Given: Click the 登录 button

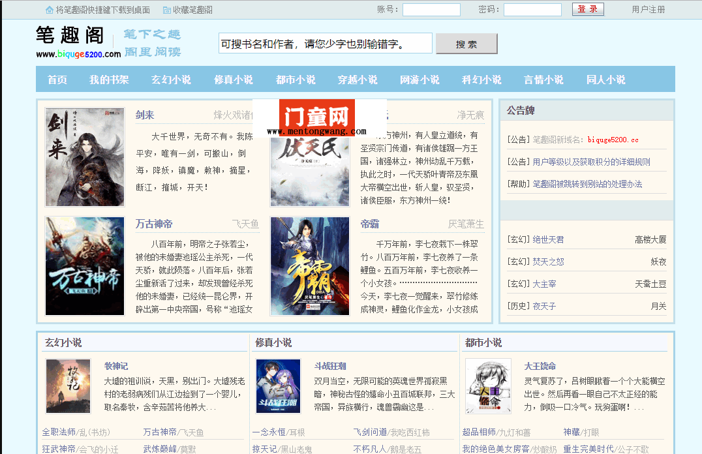Looking at the screenshot, I should (x=588, y=9).
